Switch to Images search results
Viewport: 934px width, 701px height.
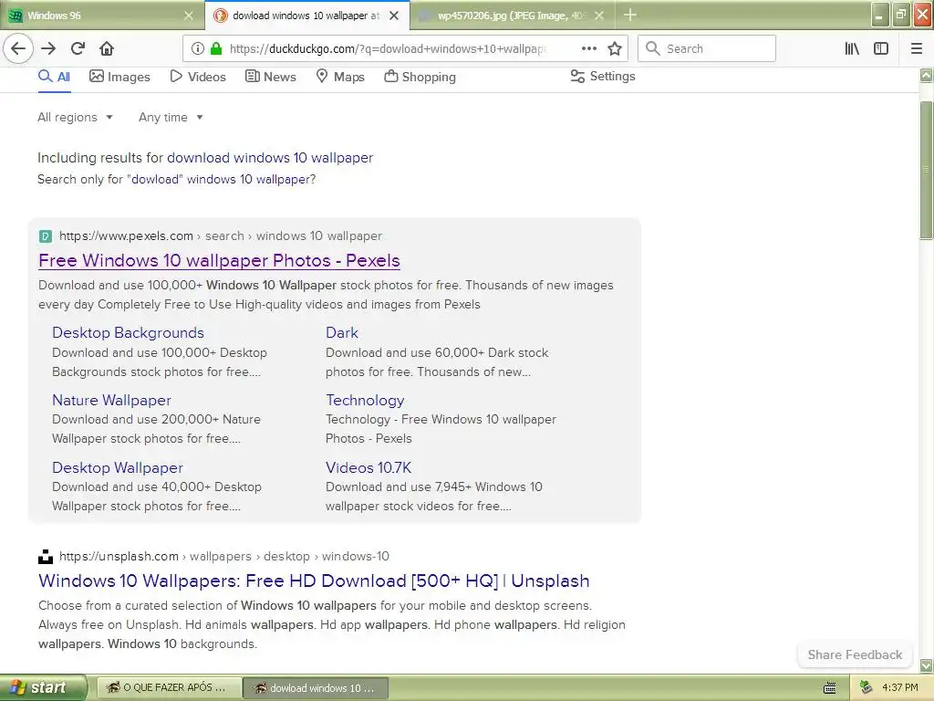coord(119,77)
